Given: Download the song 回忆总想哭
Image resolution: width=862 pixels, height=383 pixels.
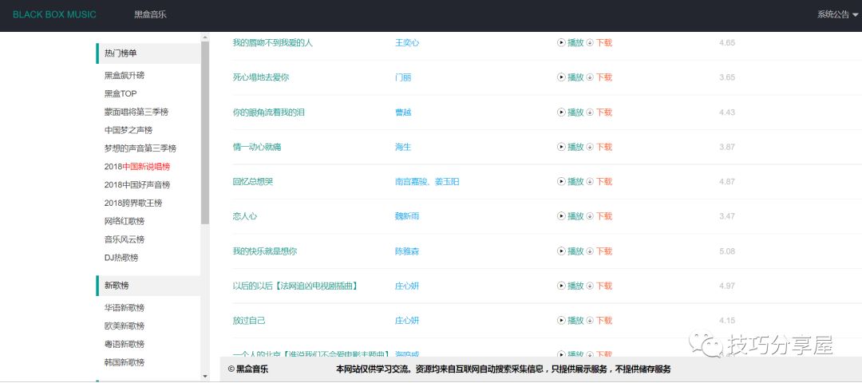Looking at the screenshot, I should [x=599, y=181].
